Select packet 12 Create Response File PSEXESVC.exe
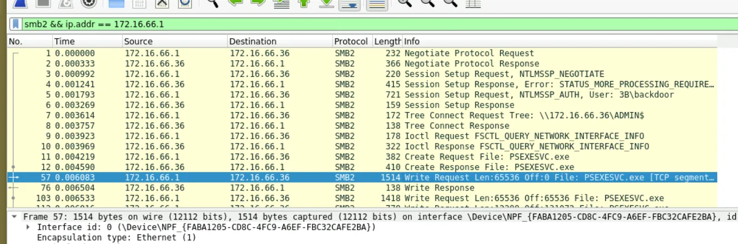The height and width of the screenshot is (244, 738). click(362, 167)
